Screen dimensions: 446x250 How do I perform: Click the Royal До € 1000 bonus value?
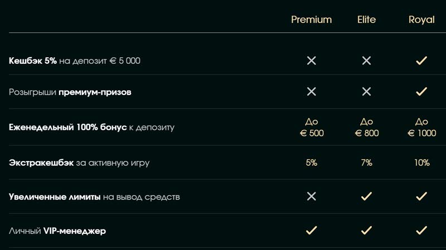click(421, 127)
